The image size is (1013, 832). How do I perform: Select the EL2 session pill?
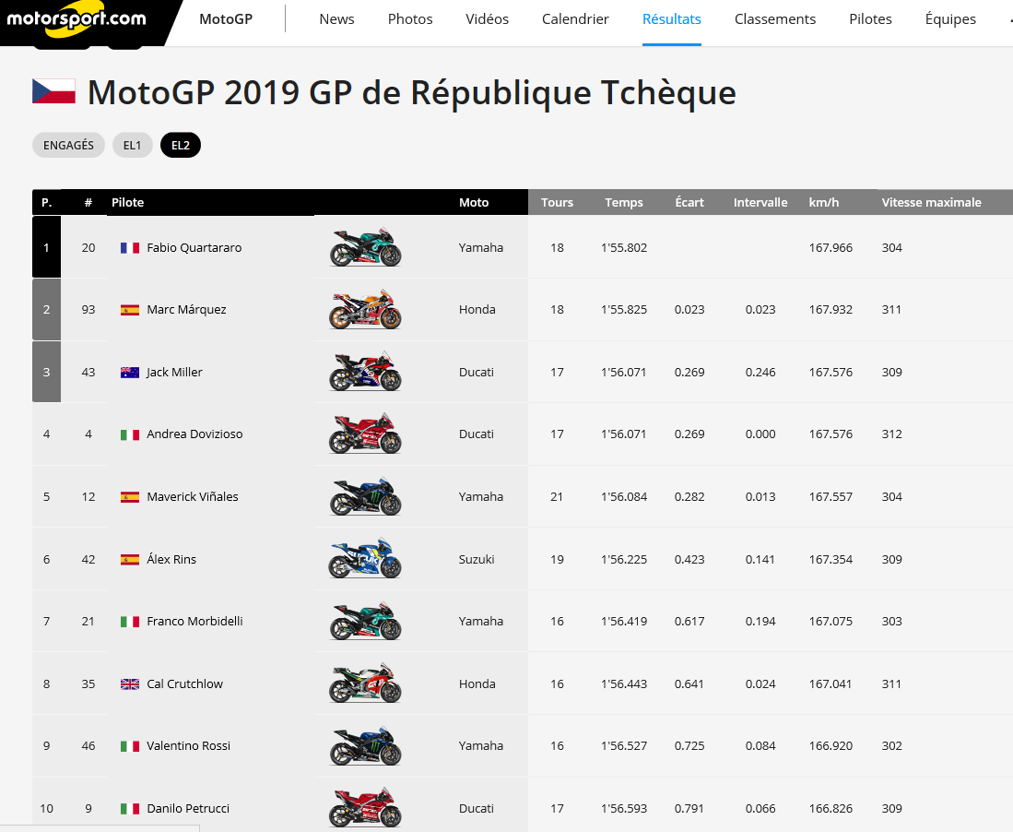coord(181,146)
